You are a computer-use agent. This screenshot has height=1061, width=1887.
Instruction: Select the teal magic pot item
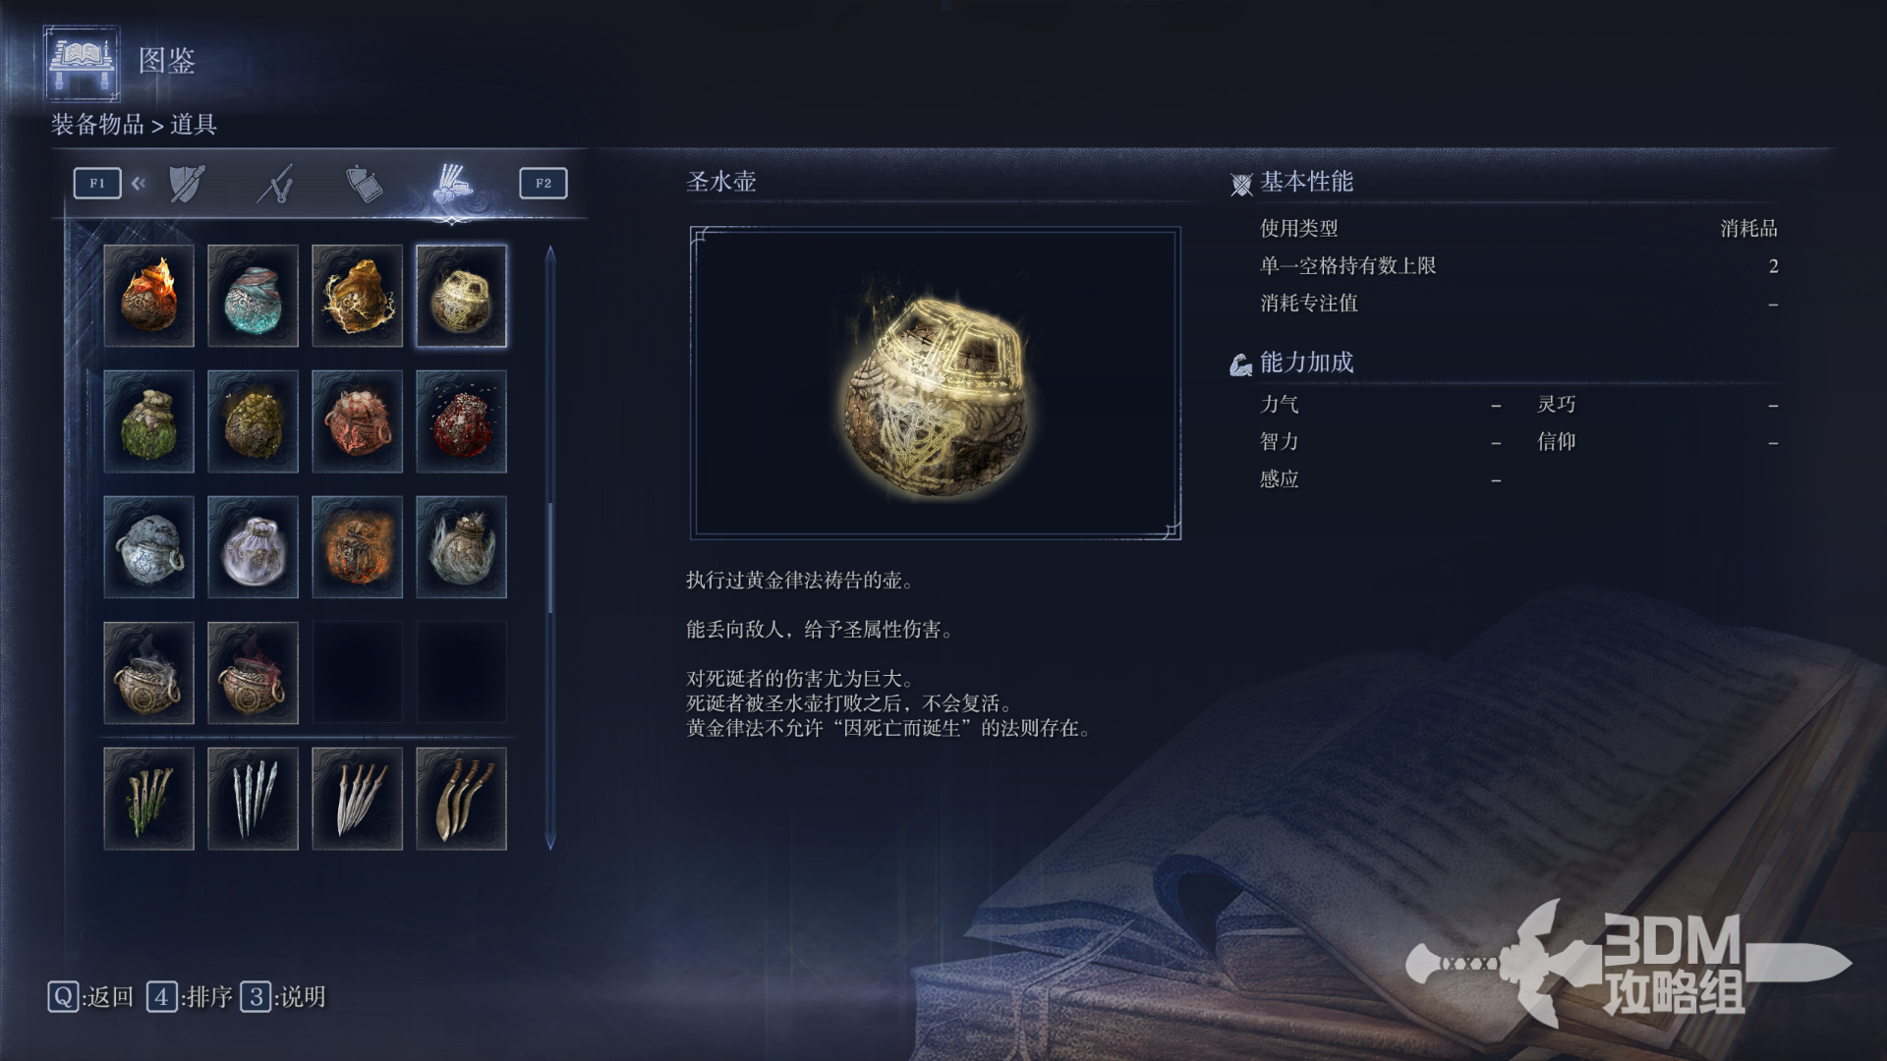pyautogui.click(x=253, y=296)
